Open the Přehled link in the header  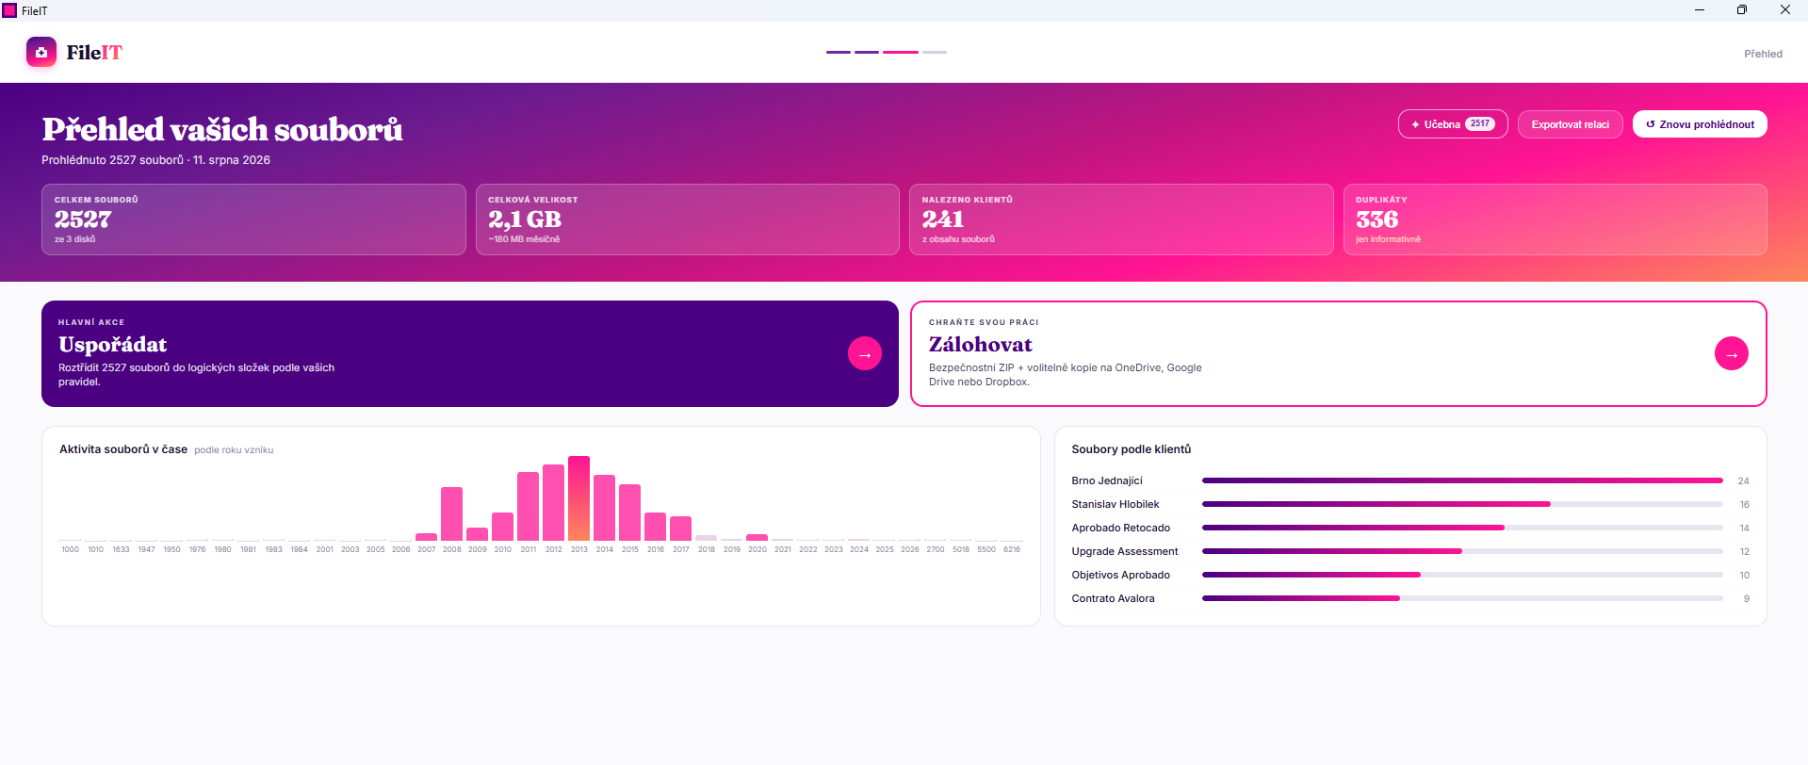coord(1764,54)
